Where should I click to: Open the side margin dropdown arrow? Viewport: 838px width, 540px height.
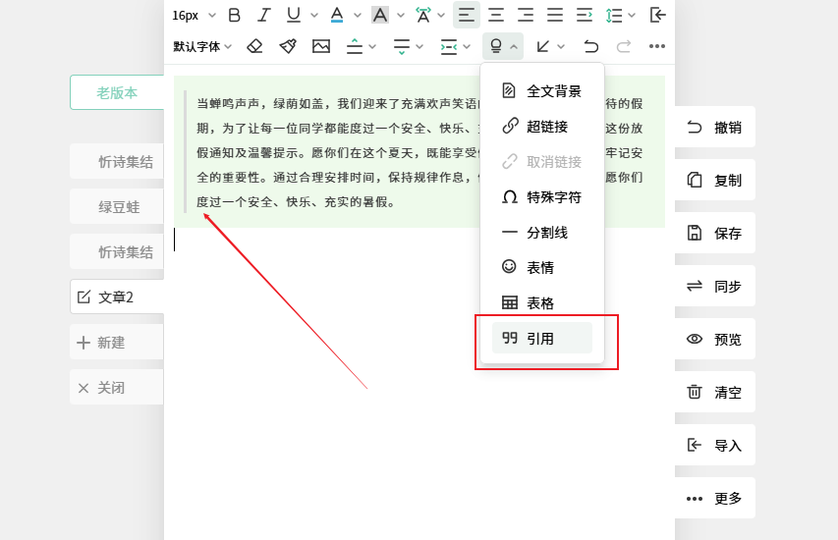tap(467, 47)
